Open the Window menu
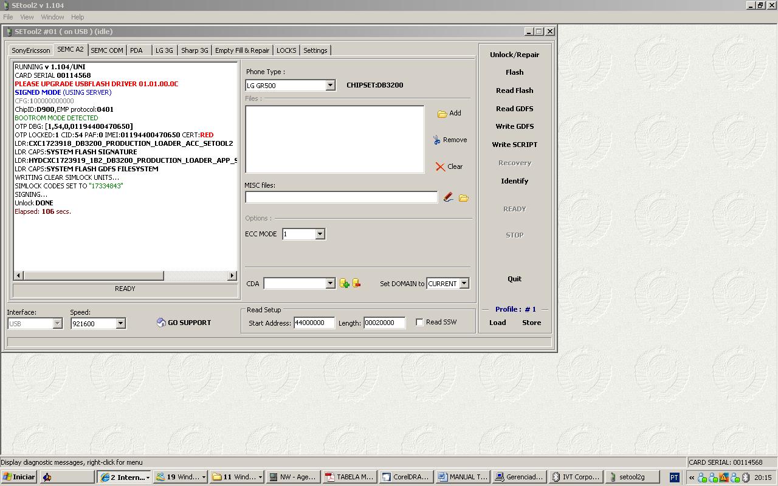Viewport: 778px width, 486px height. click(x=52, y=17)
